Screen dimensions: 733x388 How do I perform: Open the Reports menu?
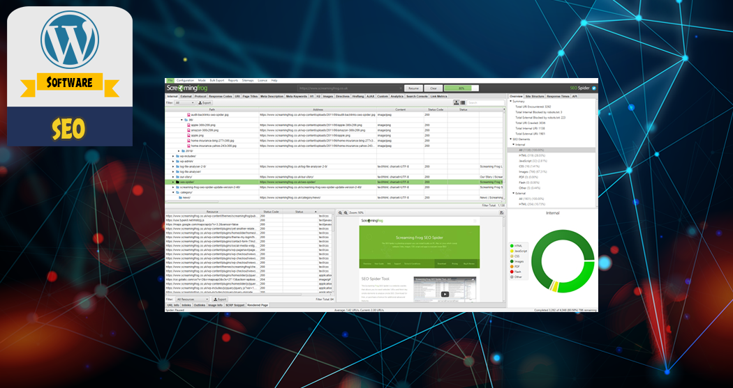[232, 80]
